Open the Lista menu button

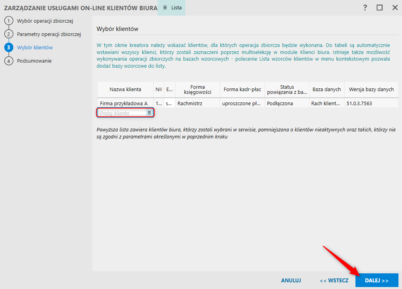[172, 8]
